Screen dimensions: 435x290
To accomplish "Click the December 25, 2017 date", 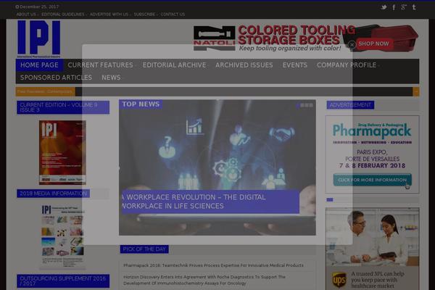I will click(x=37, y=7).
